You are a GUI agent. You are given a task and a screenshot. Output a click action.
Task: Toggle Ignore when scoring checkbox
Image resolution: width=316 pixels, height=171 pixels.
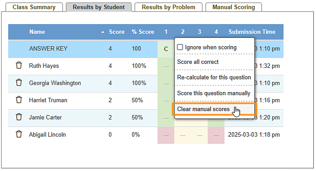[180, 47]
